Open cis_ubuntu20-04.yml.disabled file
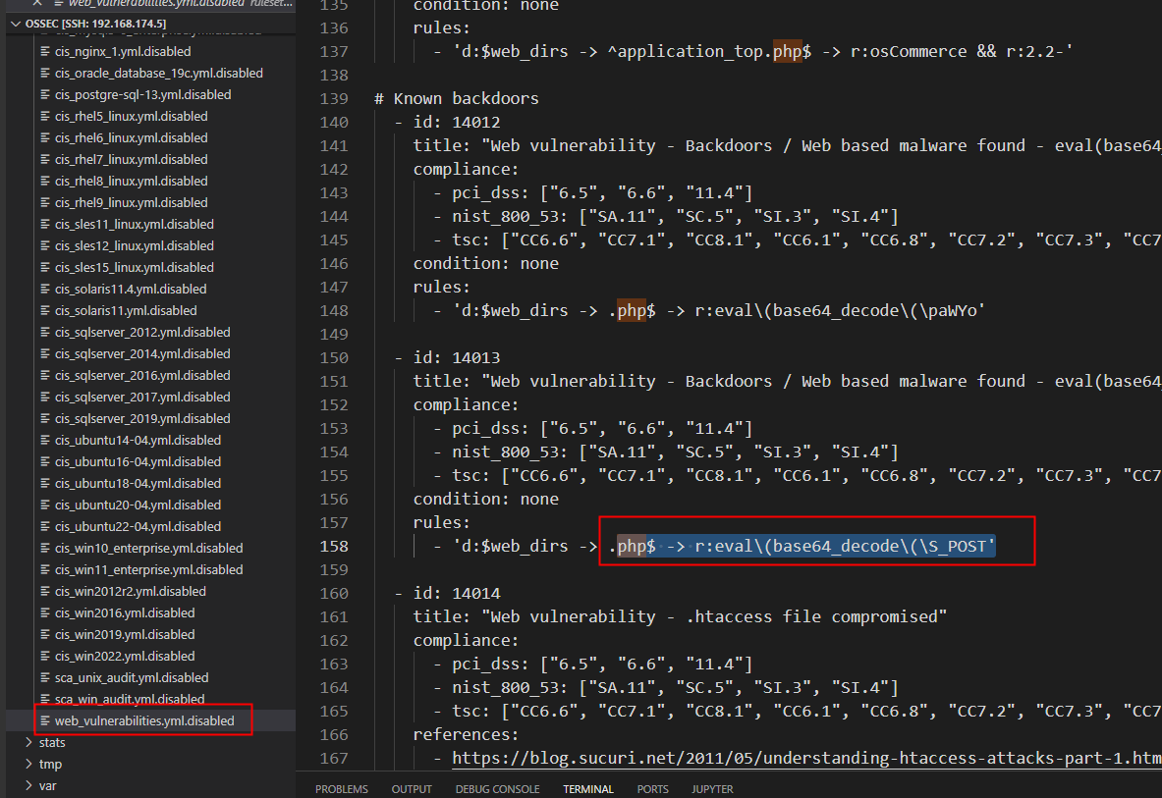The width and height of the screenshot is (1162, 798). click(x=138, y=505)
